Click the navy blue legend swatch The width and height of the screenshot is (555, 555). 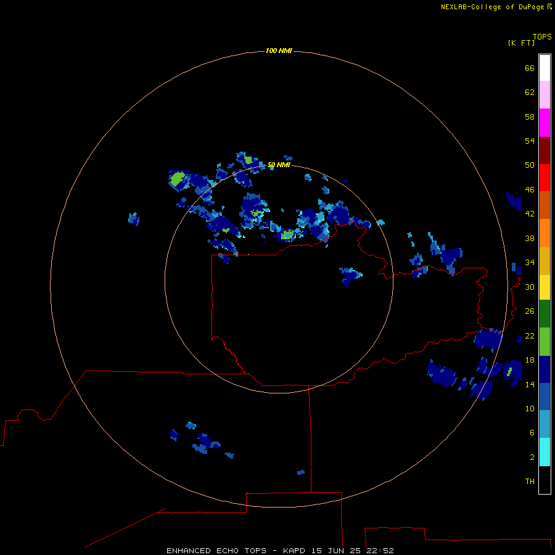[545, 369]
